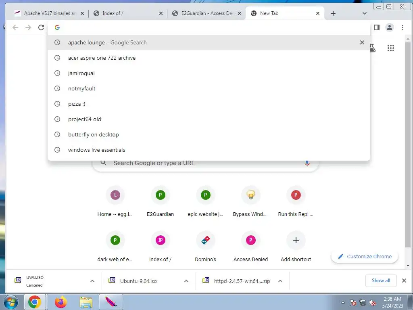Select the pizza :) suggestion

[x=209, y=104]
